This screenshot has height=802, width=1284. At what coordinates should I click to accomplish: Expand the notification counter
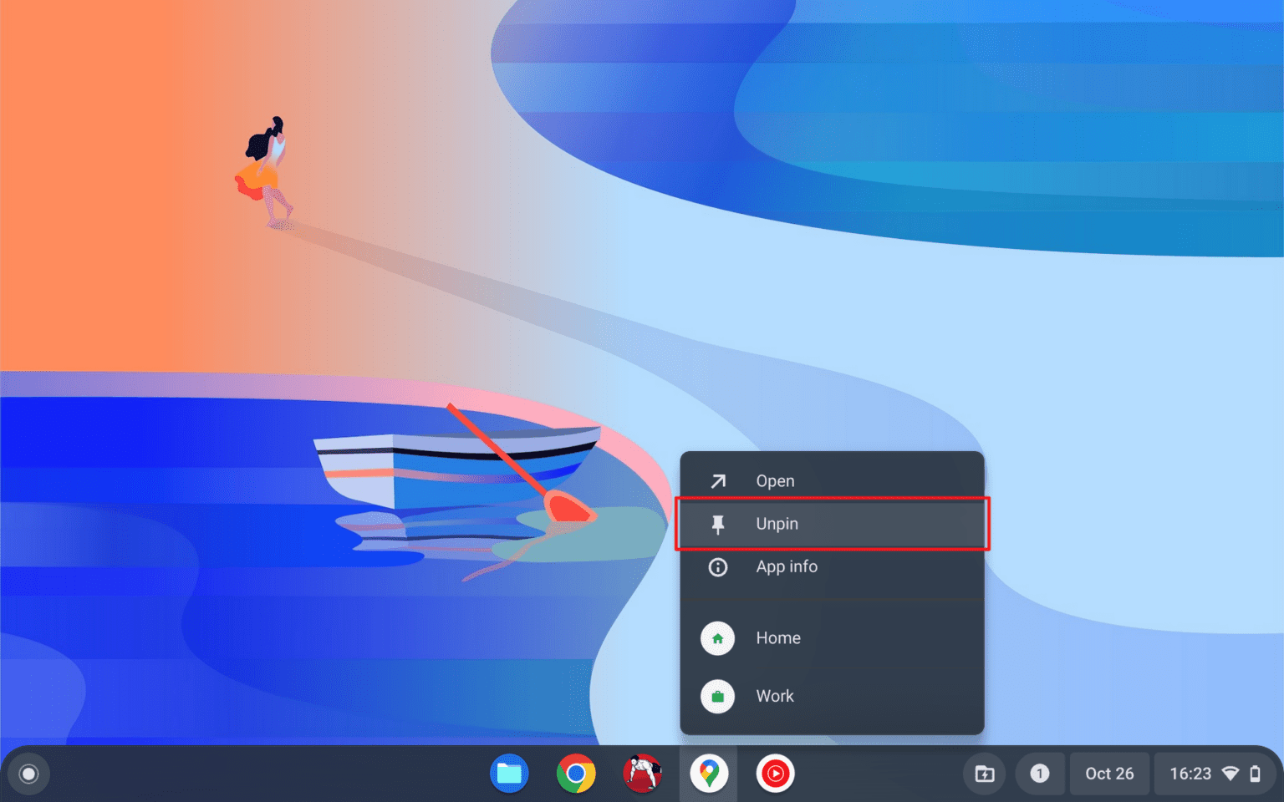click(x=1040, y=774)
